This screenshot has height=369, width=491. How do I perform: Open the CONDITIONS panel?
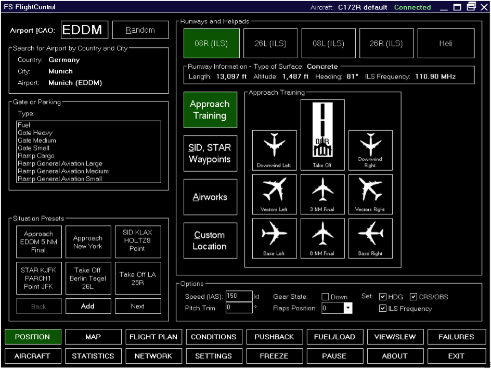coord(214,337)
